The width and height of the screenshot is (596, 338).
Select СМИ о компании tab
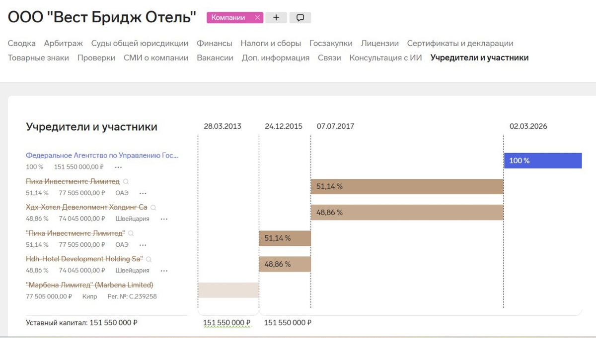(156, 58)
